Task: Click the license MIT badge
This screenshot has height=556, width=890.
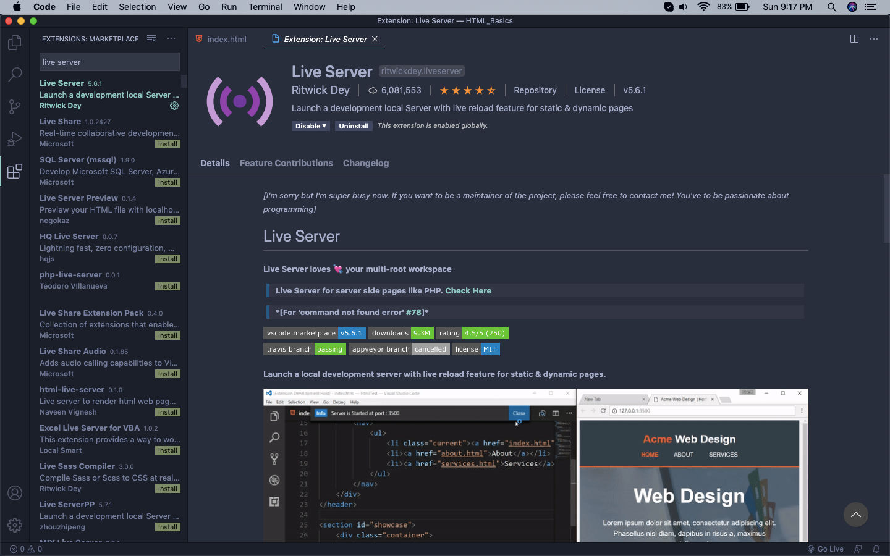Action: tap(475, 349)
